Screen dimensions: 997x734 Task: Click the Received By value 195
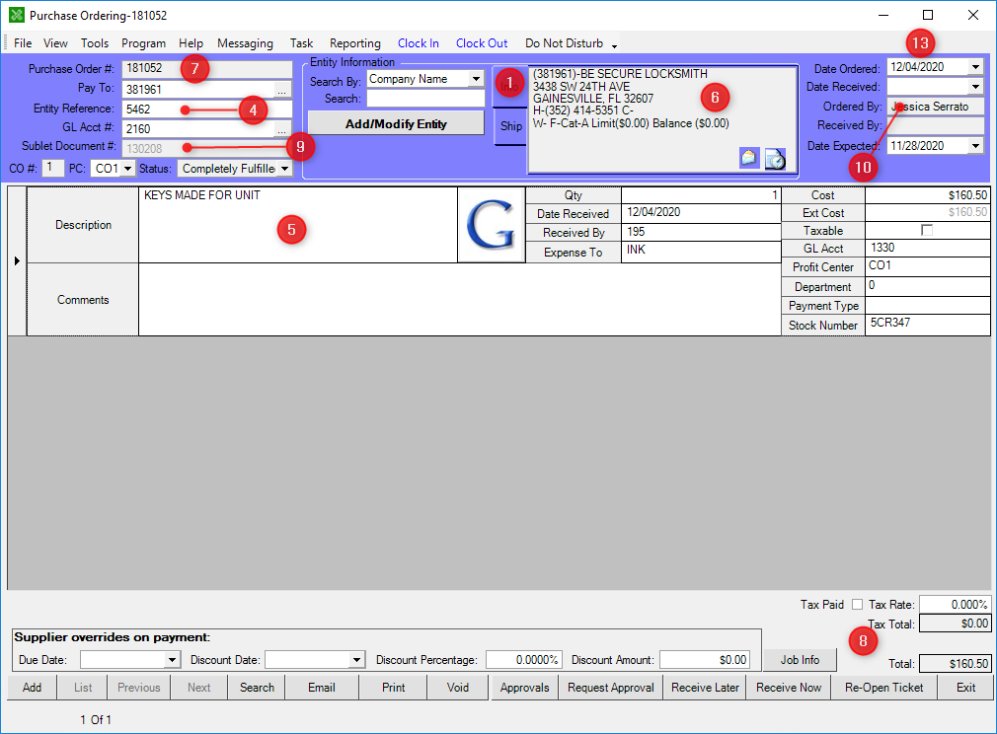[x=701, y=232]
